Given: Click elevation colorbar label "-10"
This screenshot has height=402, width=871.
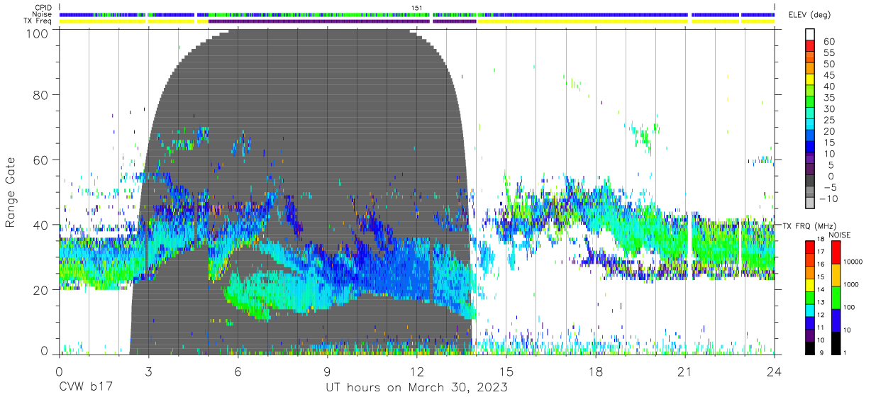Looking at the screenshot, I should (x=828, y=199).
